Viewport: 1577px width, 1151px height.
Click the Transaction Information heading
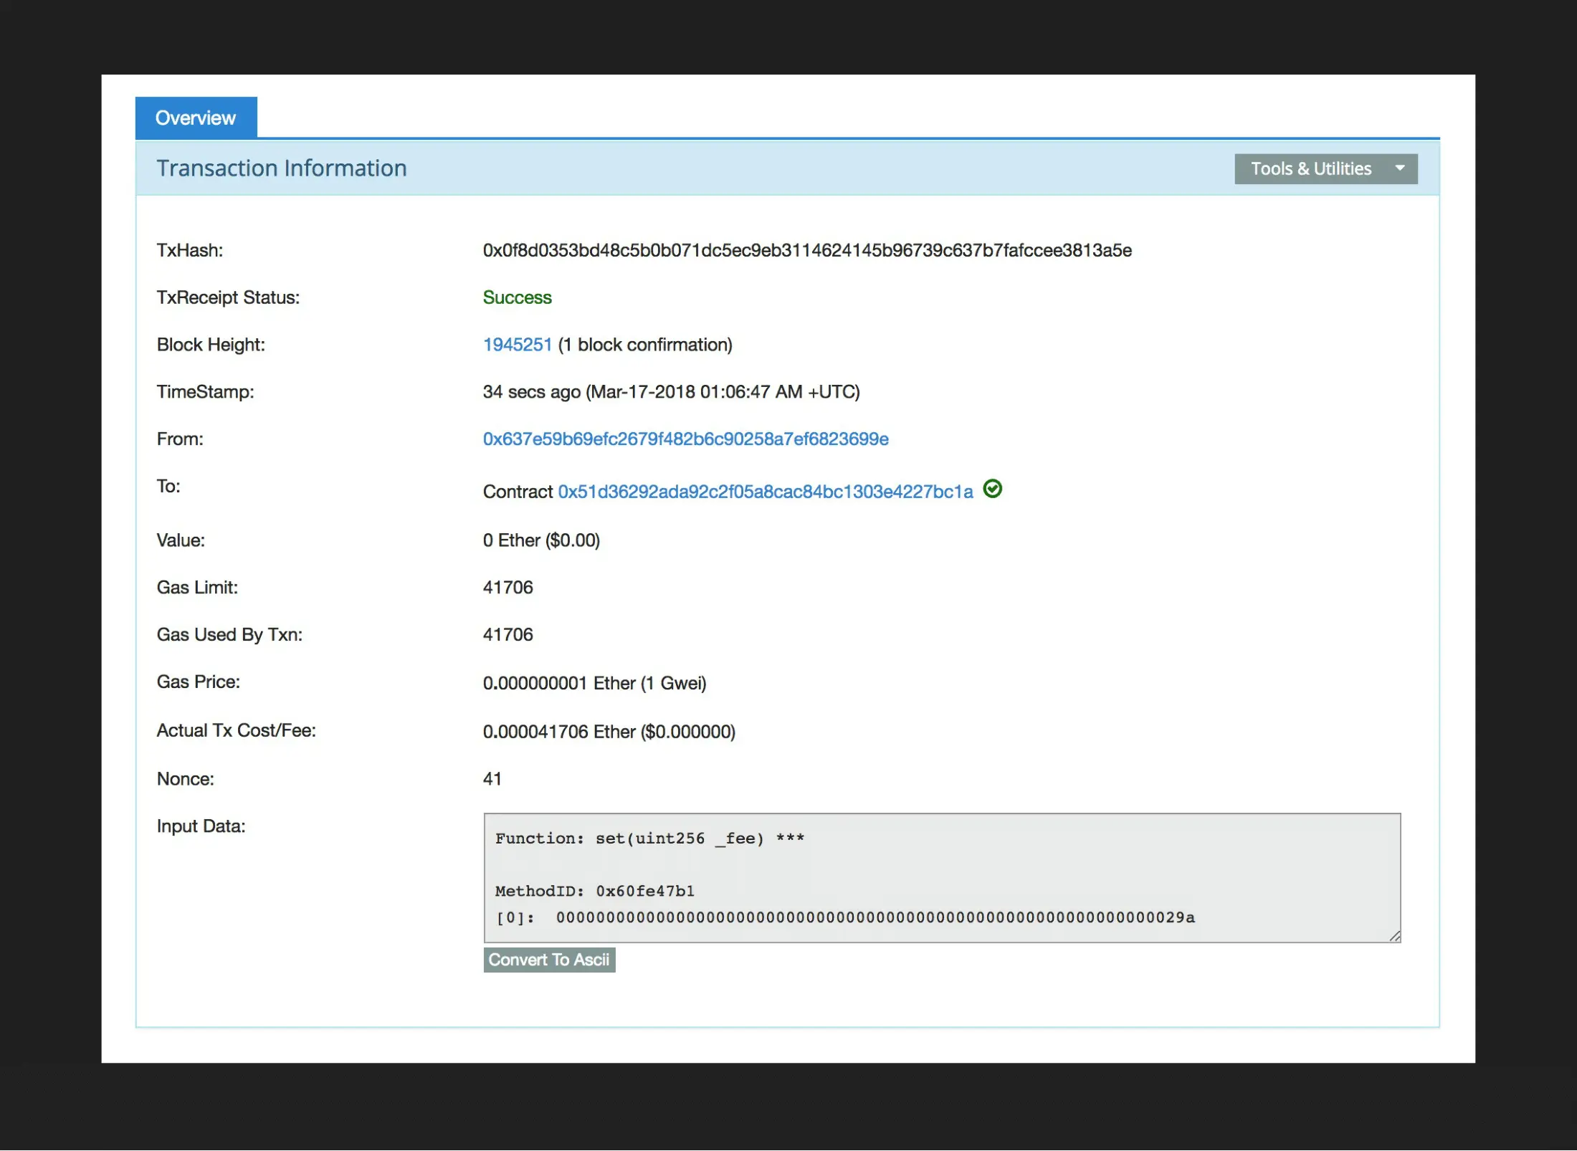282,168
